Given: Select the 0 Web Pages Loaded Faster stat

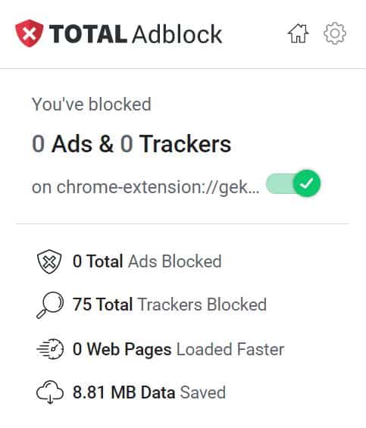Looking at the screenshot, I should pyautogui.click(x=179, y=349).
